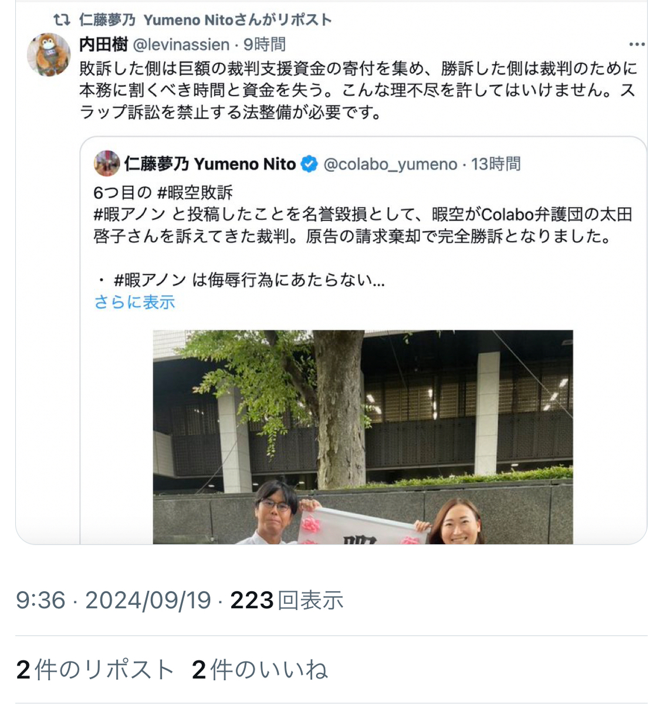The width and height of the screenshot is (663, 704).
Task: View the 2件のいいね list
Action: tap(260, 669)
